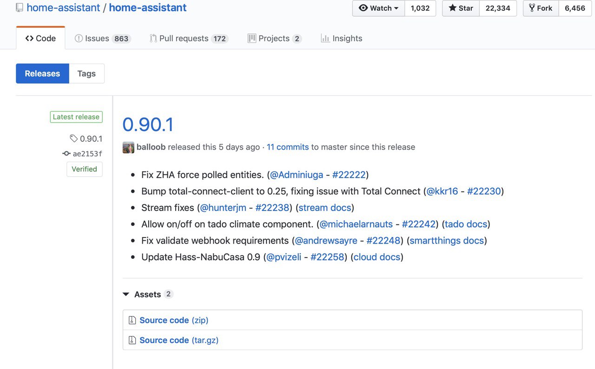Click the commit icon beside ae2153f

coord(66,154)
